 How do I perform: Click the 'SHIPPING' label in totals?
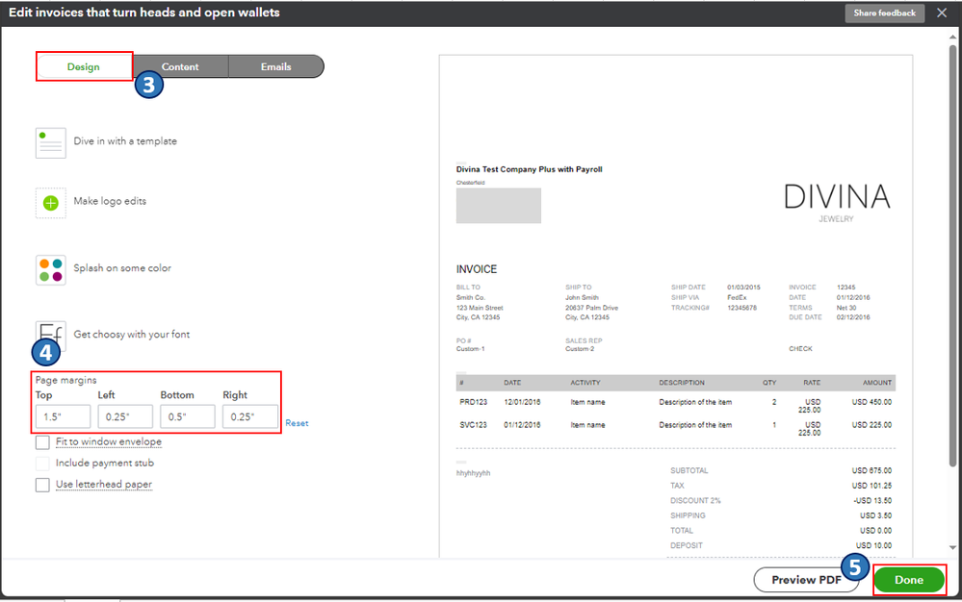coord(688,515)
